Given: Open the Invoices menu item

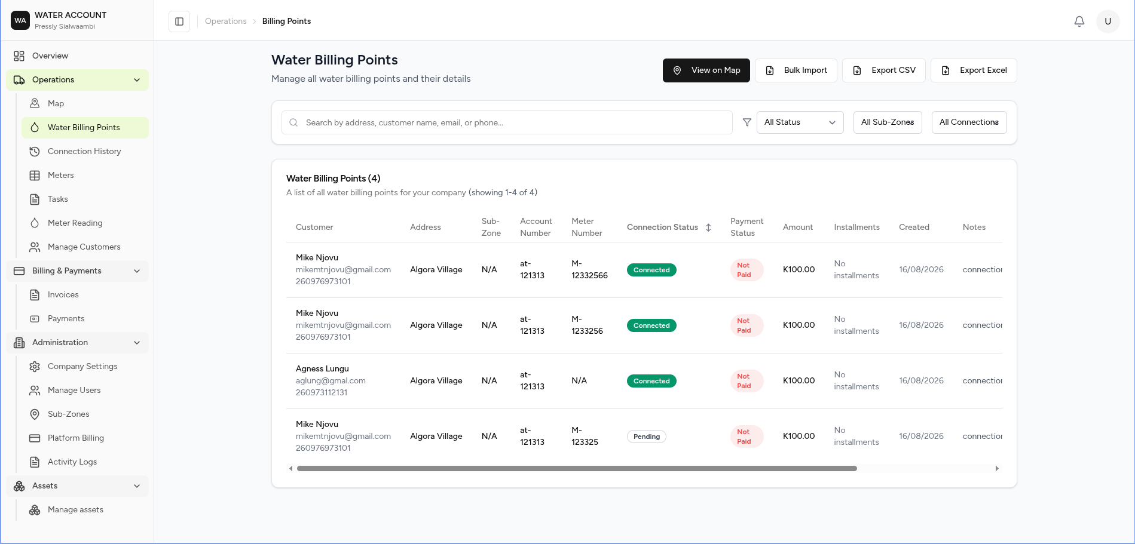Looking at the screenshot, I should tap(85, 295).
